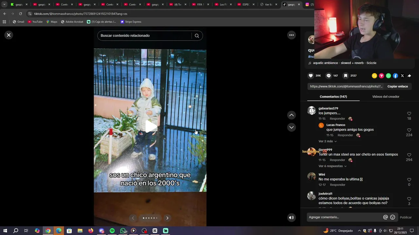Screen dimensions: 419x235
Task: Click the site information icon in address bar
Action: 30,14
